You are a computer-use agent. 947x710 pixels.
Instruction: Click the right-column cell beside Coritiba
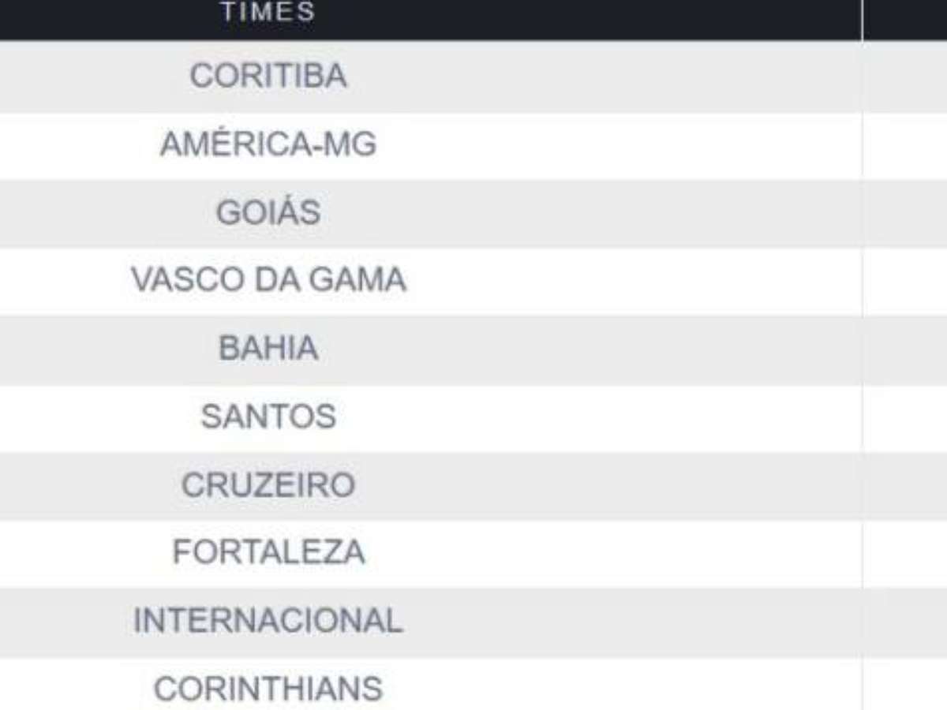pos(904,77)
